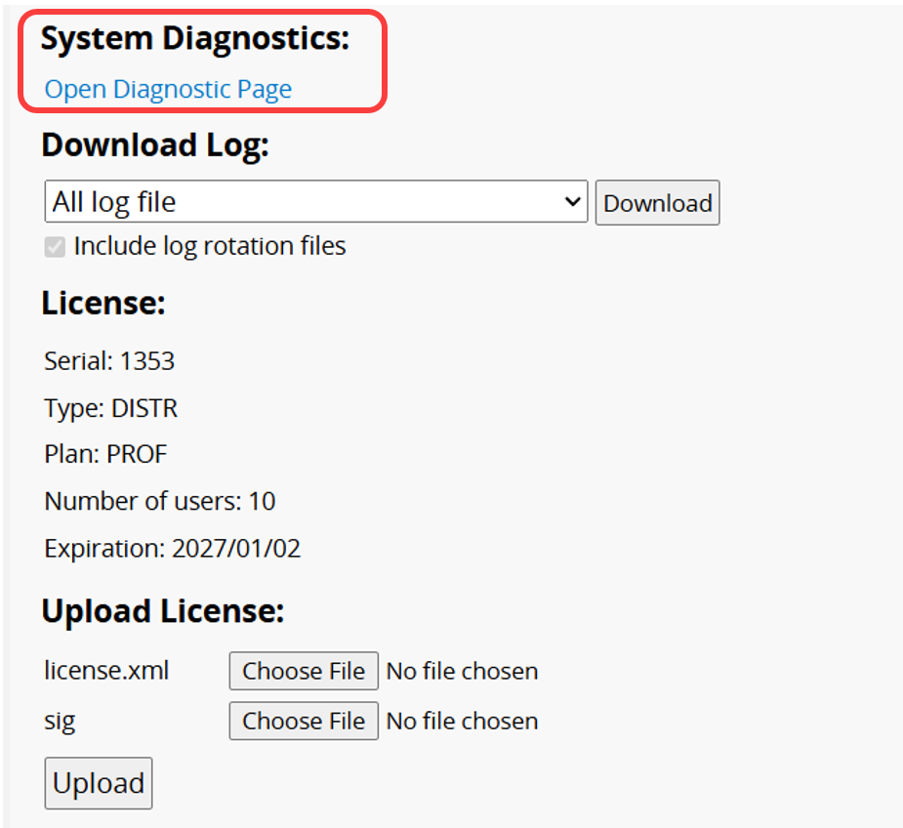
Task: Choose a file for license.xml
Action: [304, 671]
